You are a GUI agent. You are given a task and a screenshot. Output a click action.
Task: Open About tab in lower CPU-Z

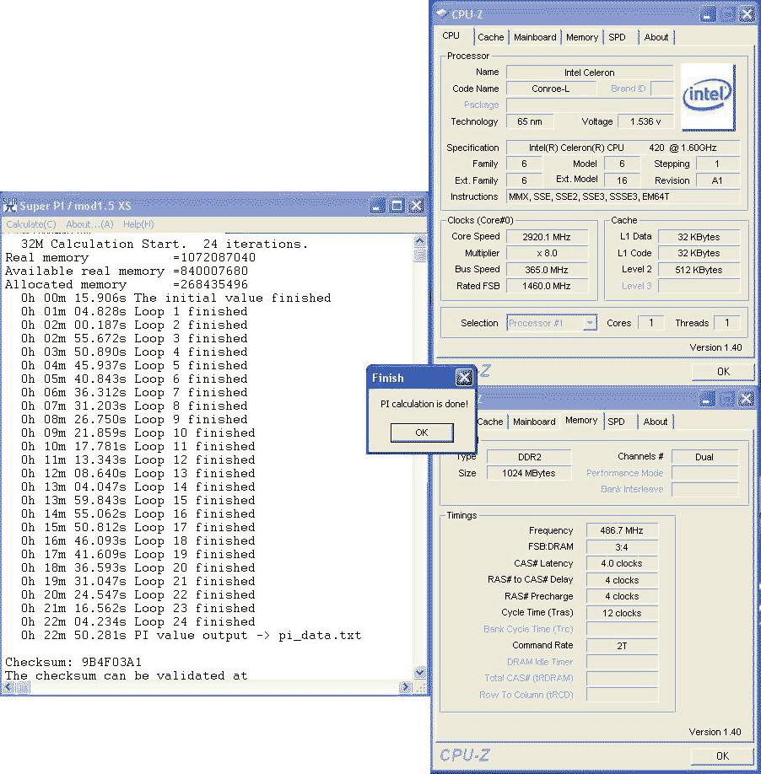655,422
